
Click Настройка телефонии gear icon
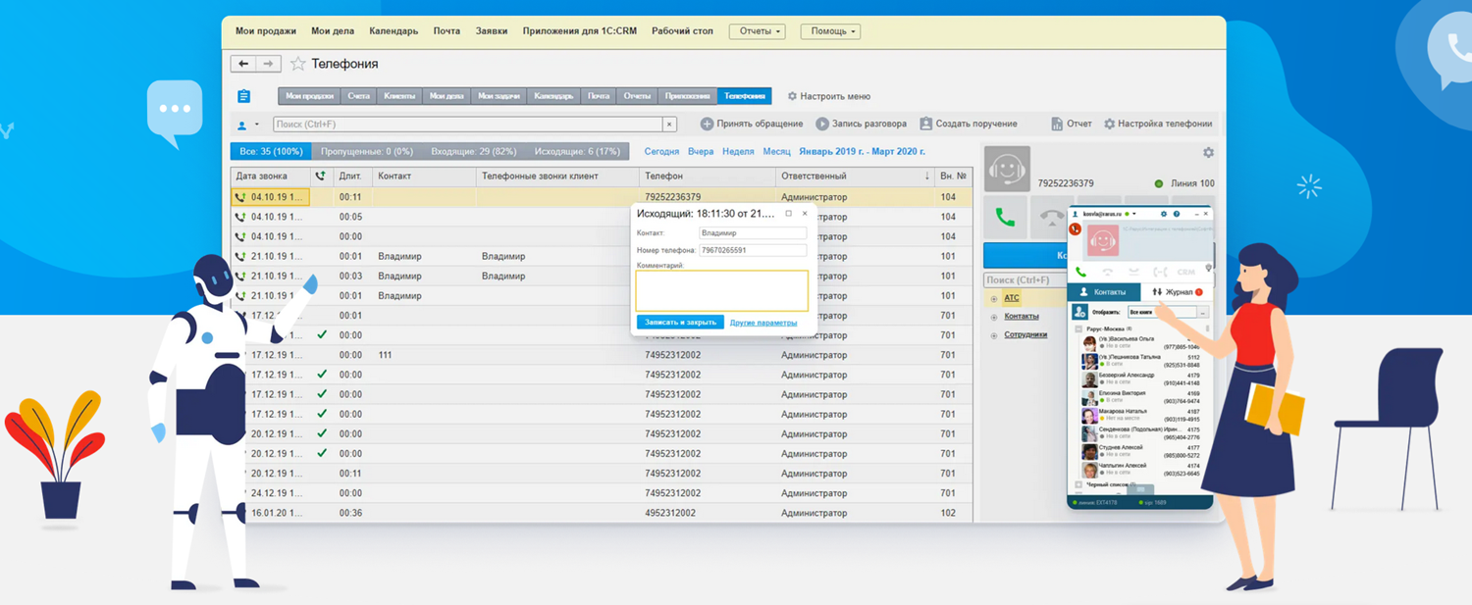pos(1110,125)
